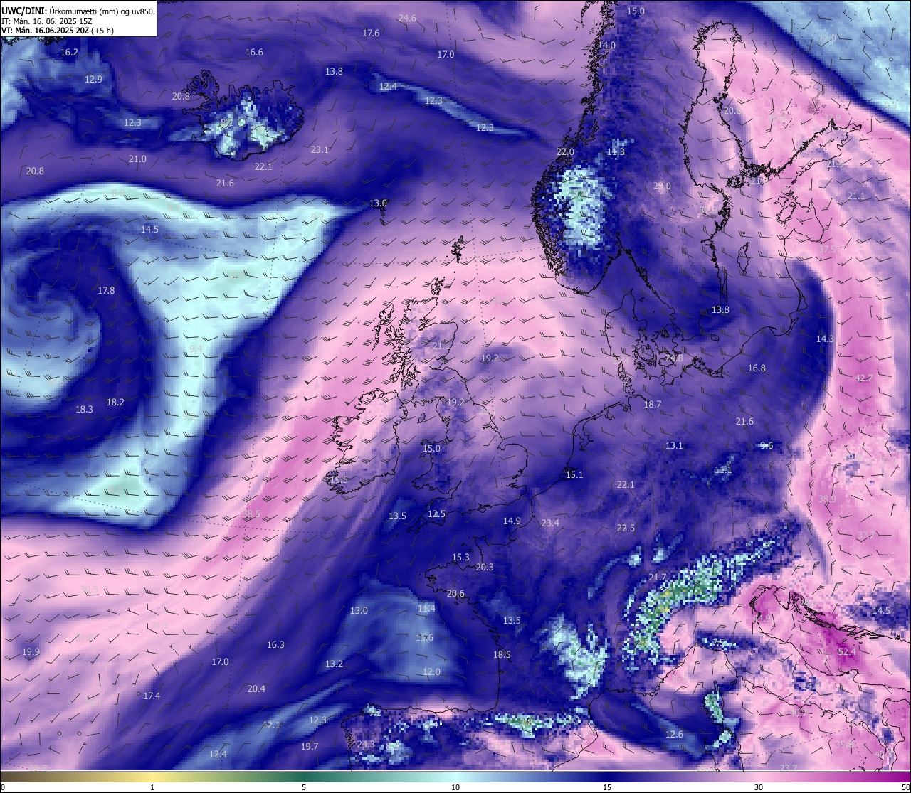Viewport: 911px width, 793px height.
Task: Click the 22.0 value label
Action: coord(565,152)
